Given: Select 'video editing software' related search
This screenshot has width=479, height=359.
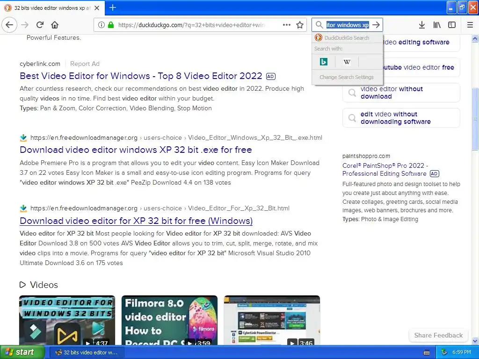Looking at the screenshot, I should coord(421,42).
